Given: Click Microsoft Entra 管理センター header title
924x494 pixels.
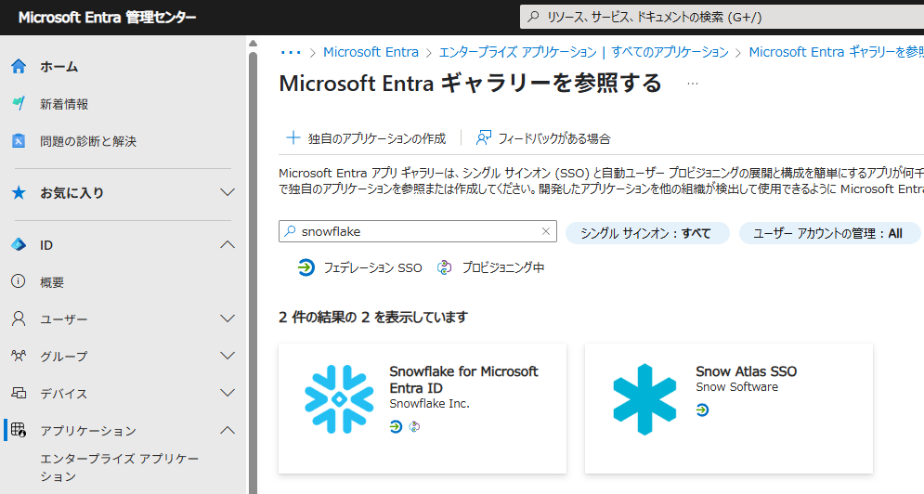Looking at the screenshot, I should click(107, 18).
